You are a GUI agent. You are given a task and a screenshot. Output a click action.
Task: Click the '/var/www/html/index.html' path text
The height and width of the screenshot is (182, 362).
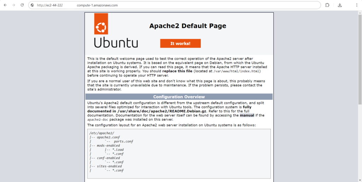[237, 71]
